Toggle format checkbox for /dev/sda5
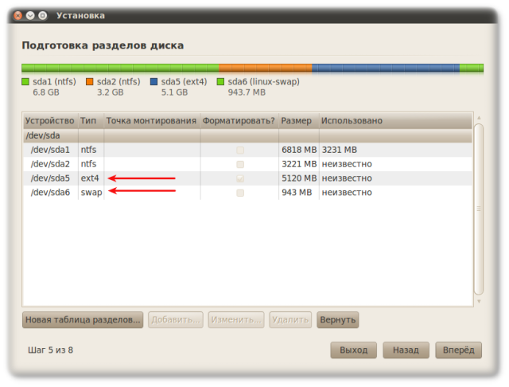Viewport: 509px width, 387px height. point(239,178)
